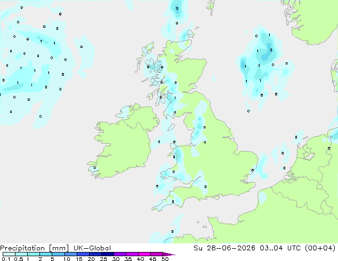Screen dimensions: 338x261
Task: Click the 'Precipitation [mm]' title text
Action: point(35,248)
